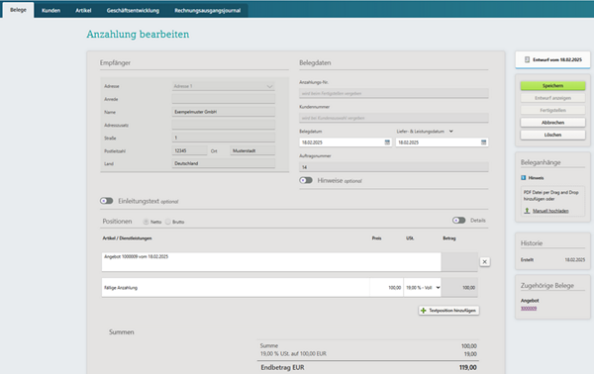The image size is (594, 374).
Task: Click the Name field with Exempelmuster GmbH
Action: (224, 112)
